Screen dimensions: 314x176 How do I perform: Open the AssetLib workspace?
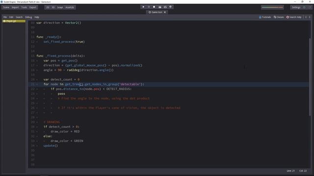pyautogui.click(x=70, y=7)
